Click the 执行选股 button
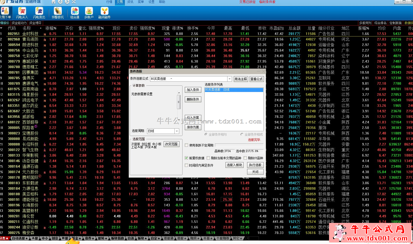Image resolution: width=413 pixels, height=244 pixels. (x=255, y=165)
